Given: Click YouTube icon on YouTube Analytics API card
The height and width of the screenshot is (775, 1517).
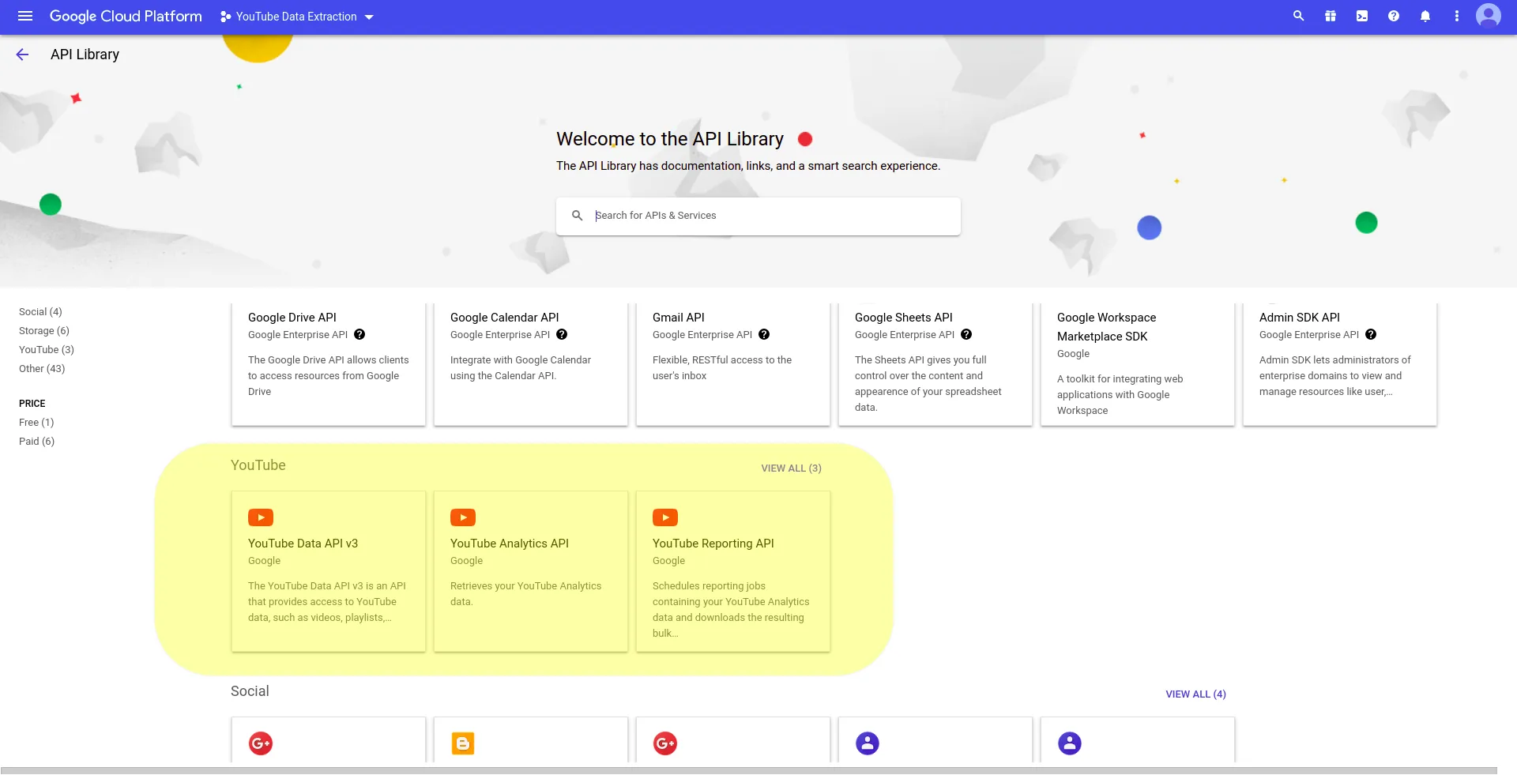Looking at the screenshot, I should [463, 517].
